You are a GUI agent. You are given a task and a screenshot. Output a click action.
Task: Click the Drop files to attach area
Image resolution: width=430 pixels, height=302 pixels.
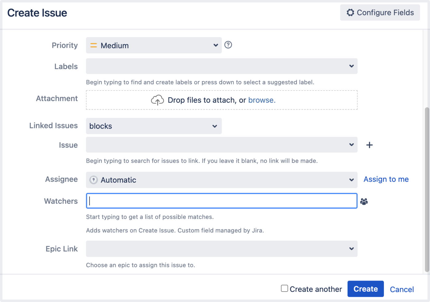222,100
